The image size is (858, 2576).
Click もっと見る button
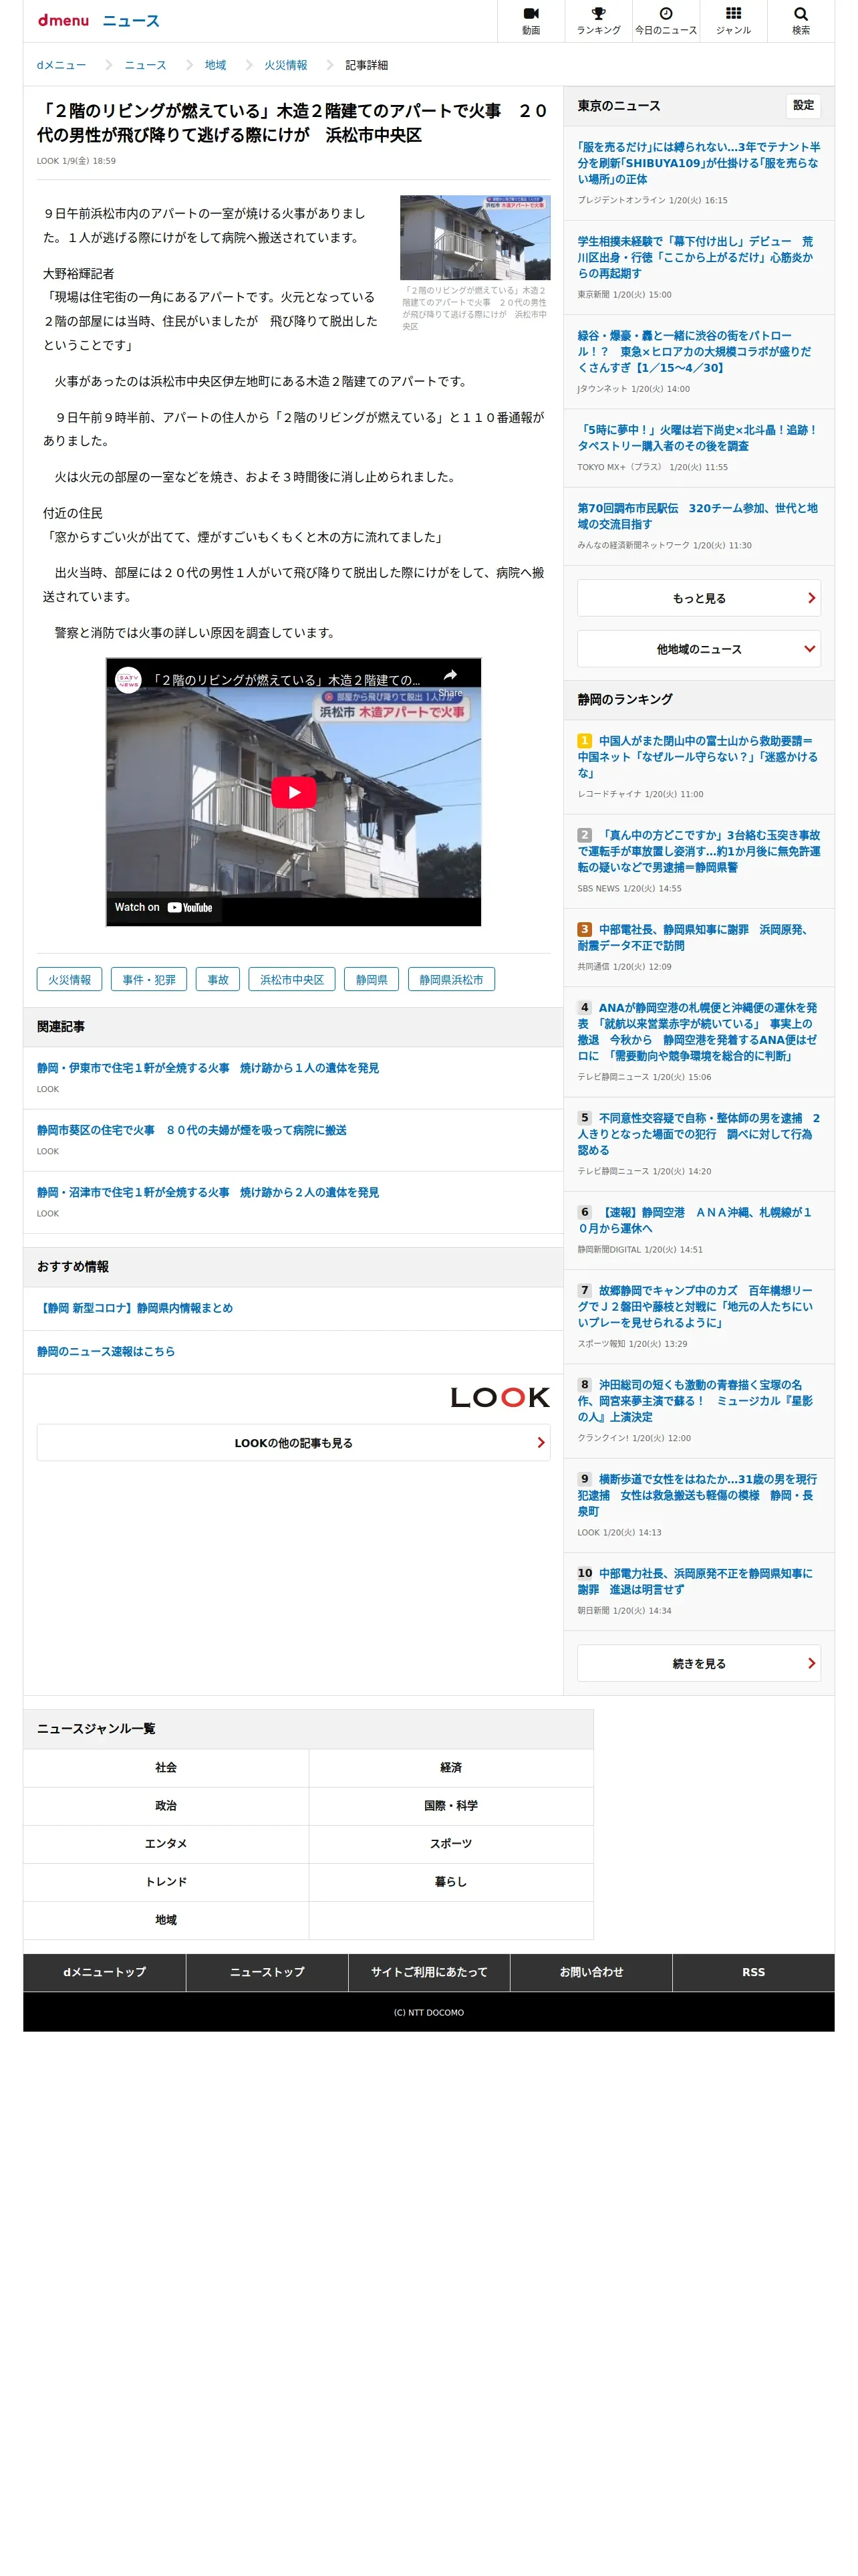(698, 598)
